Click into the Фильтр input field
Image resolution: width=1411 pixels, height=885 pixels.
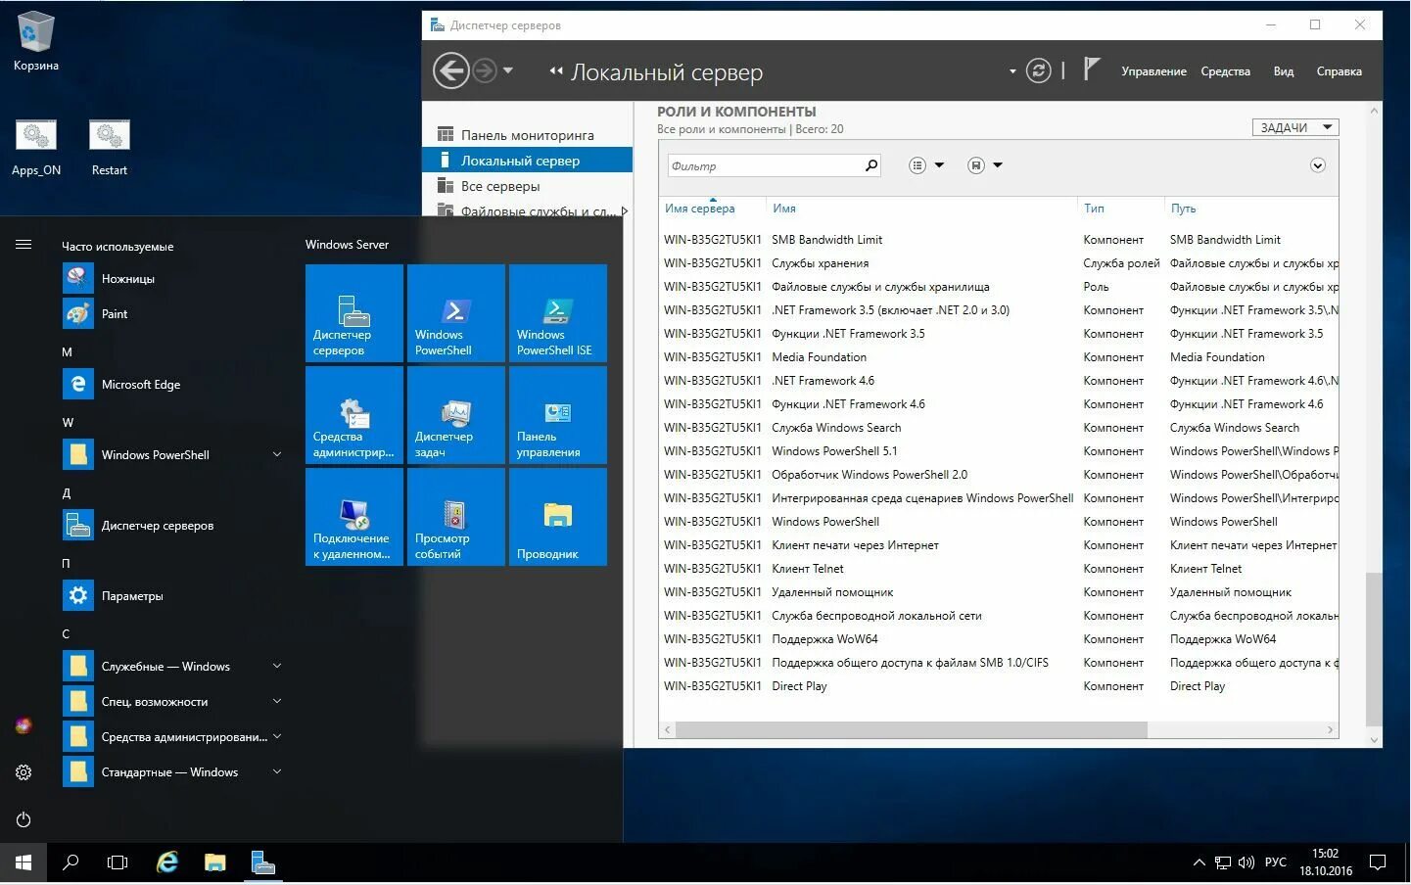point(765,165)
